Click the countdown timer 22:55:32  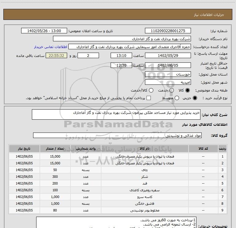pyautogui.click(x=56, y=55)
